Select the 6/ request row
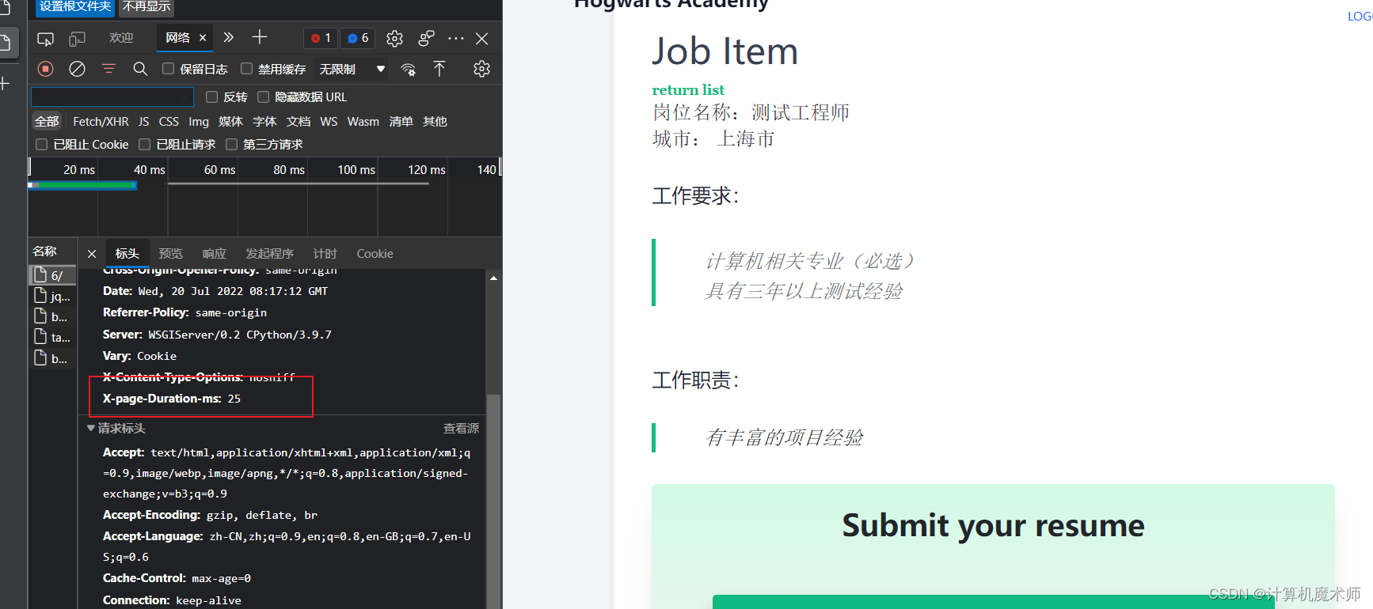The width and height of the screenshot is (1373, 609). coord(52,275)
